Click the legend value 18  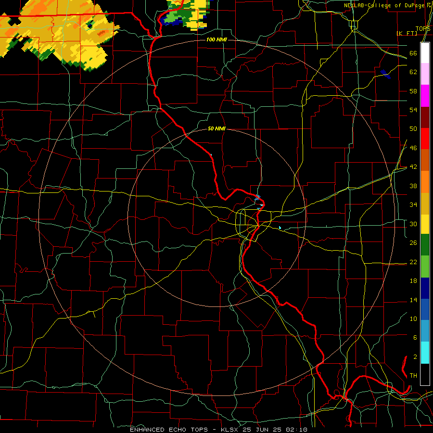pyautogui.click(x=413, y=281)
